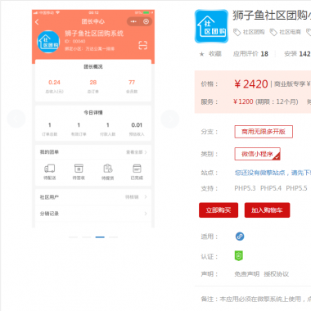This screenshot has height=311, width=311.
Task: Click the round 社区团购 avatar in phone
Action: [48, 42]
